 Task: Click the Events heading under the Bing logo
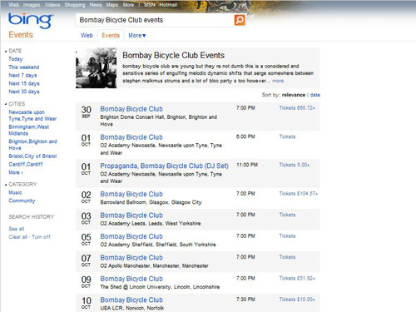click(x=21, y=35)
